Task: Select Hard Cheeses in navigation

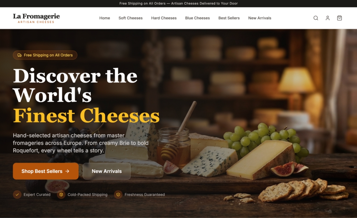Action: (x=164, y=18)
